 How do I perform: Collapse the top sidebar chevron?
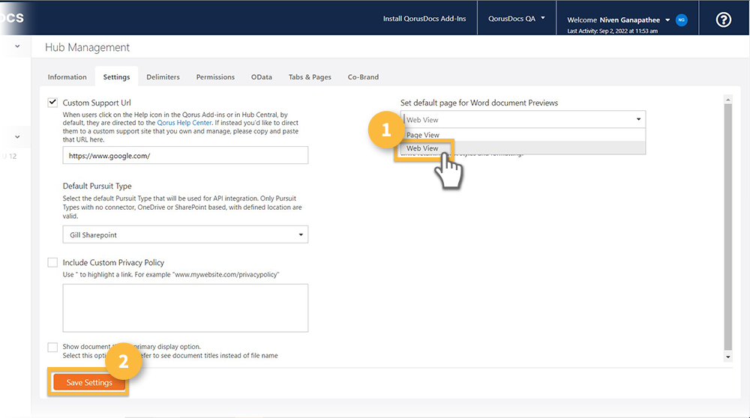[x=17, y=46]
